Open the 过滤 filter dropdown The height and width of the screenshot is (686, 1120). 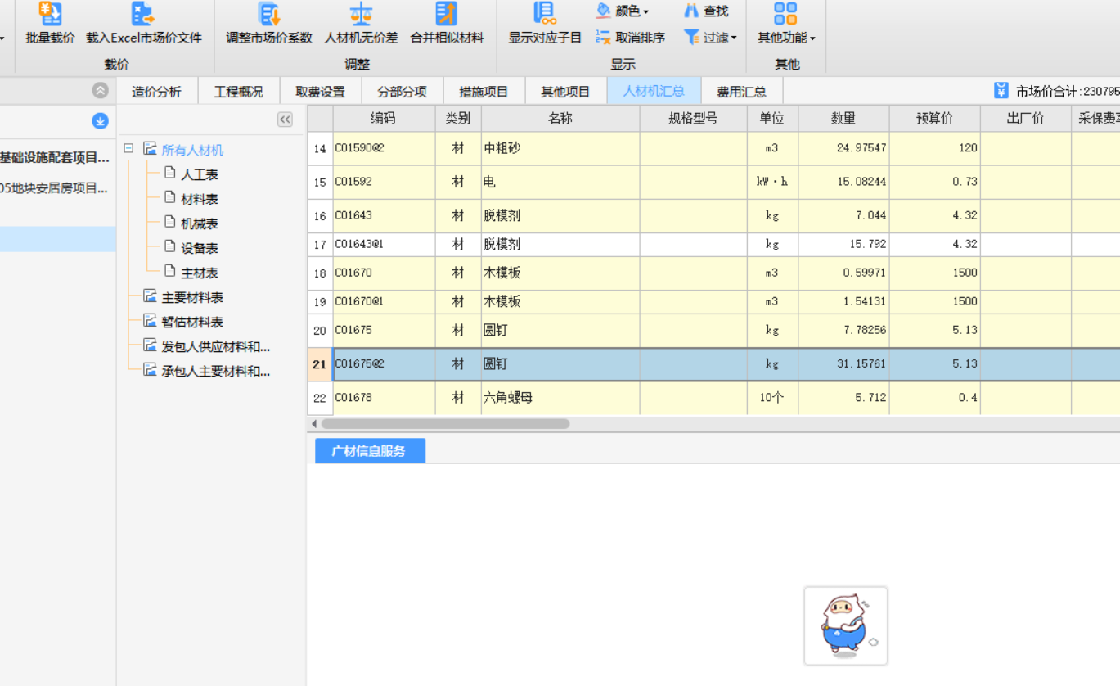710,38
